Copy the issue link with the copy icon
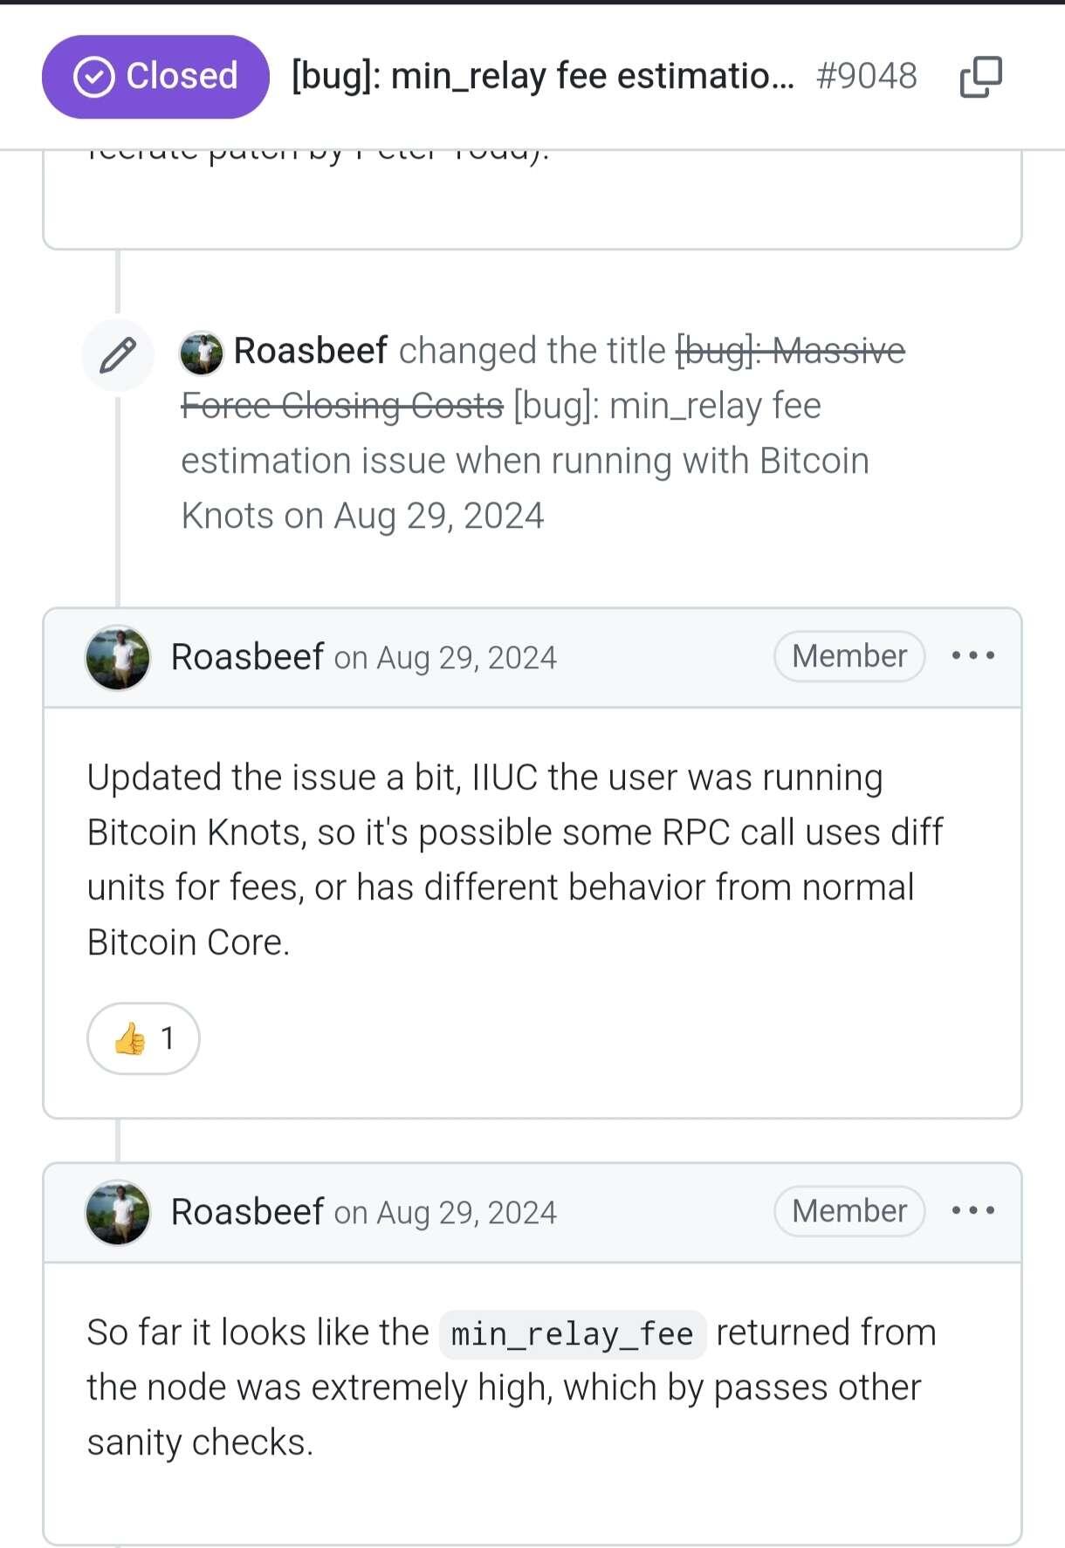This screenshot has width=1065, height=1548. coord(981,77)
